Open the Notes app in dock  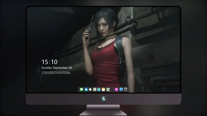click(x=104, y=89)
